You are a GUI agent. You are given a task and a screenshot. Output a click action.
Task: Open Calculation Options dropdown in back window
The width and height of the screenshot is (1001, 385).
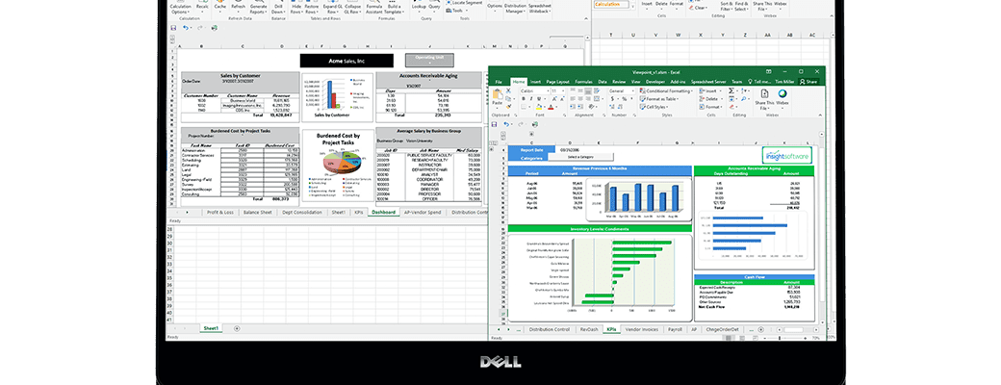180,9
